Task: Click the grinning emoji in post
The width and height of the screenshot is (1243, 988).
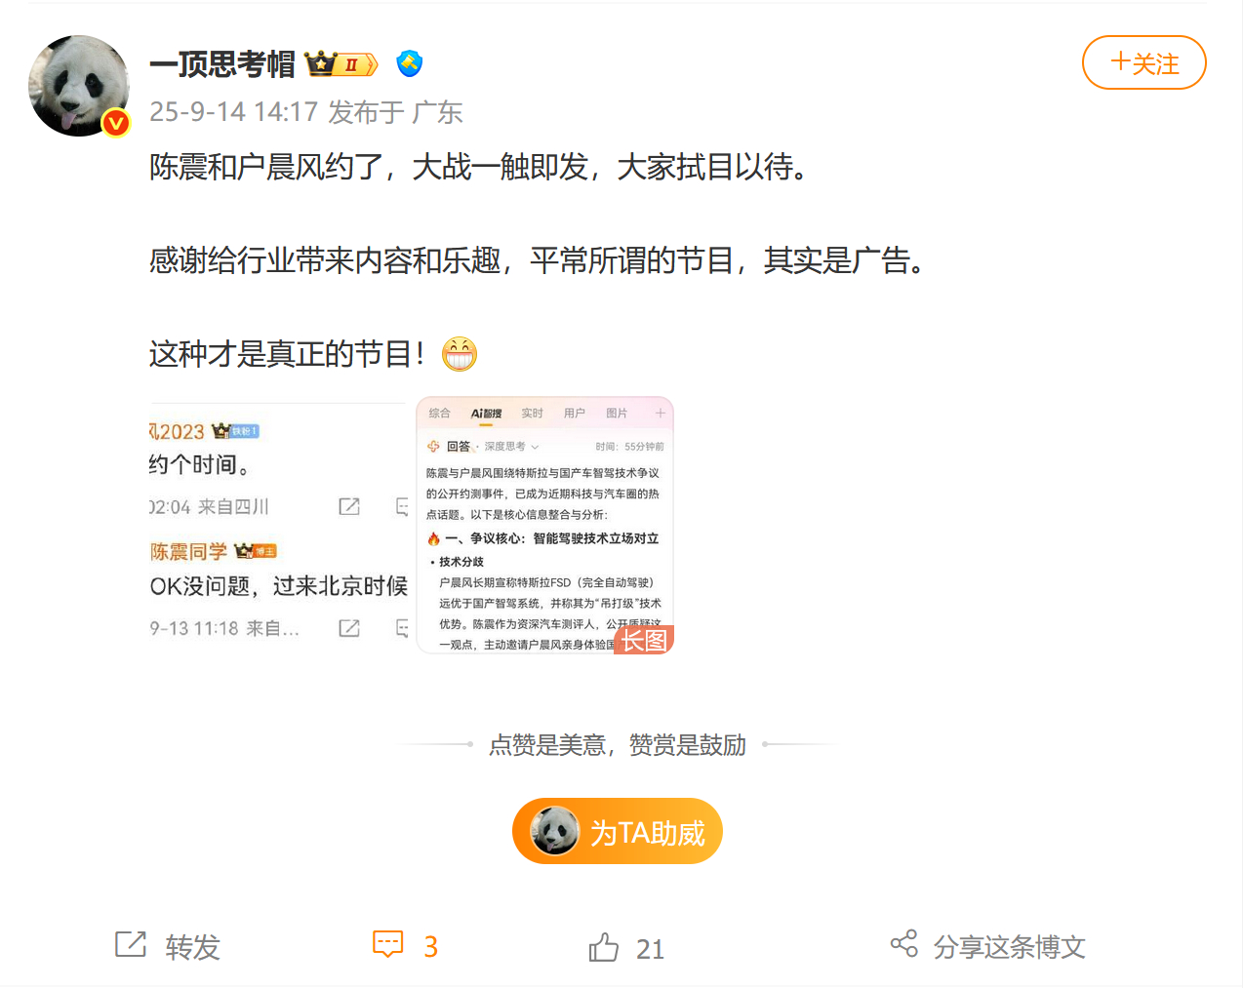Action: (x=460, y=353)
